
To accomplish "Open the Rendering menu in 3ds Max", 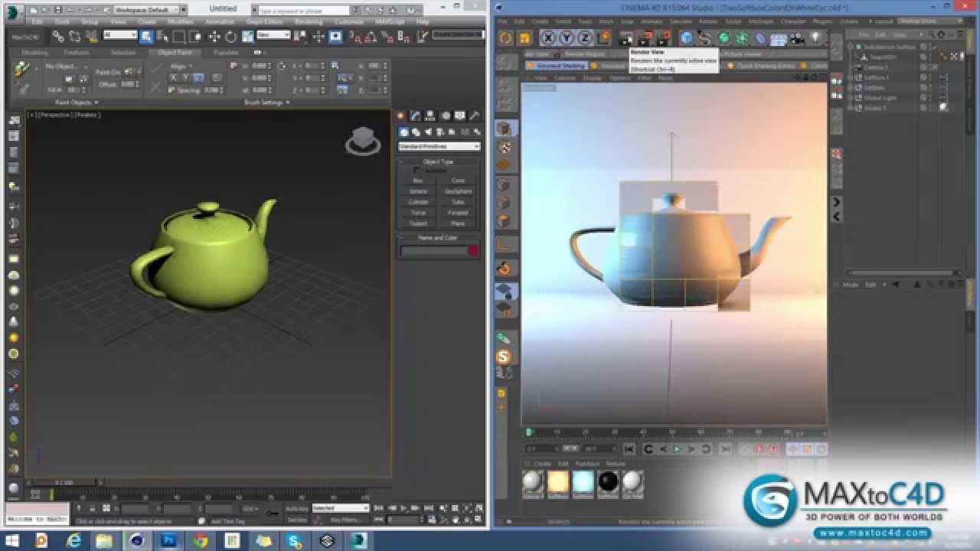I will click(x=309, y=21).
